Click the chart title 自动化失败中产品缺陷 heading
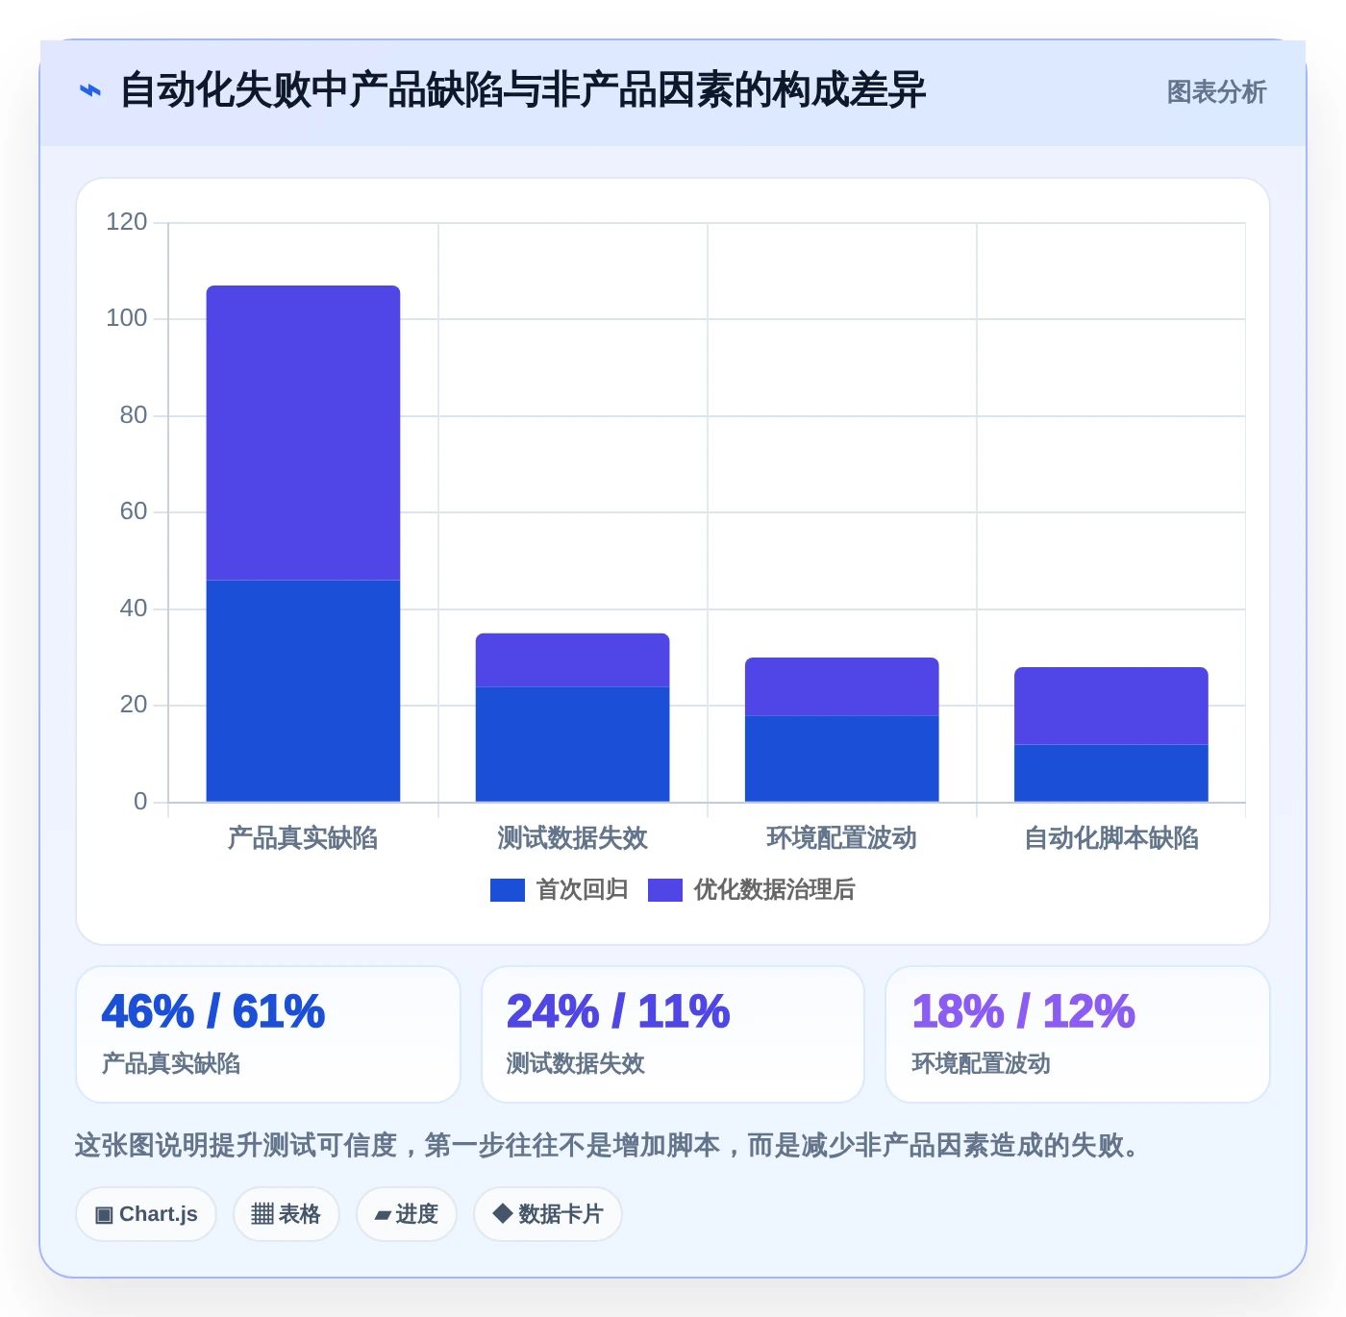The height and width of the screenshot is (1317, 1346). coord(522,91)
